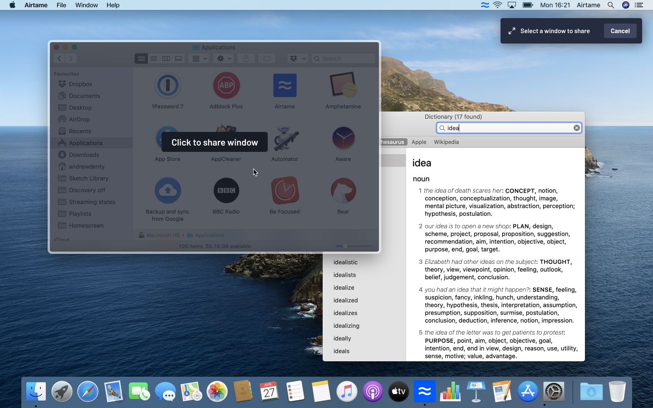Open Safari from the Dock
Viewport: 653px width, 408px height.
pyautogui.click(x=88, y=391)
